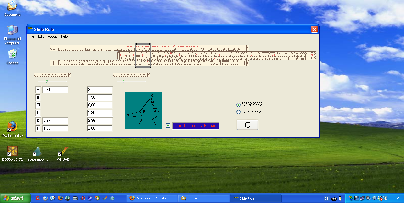Viewport: 404px width, 203px height.
Task: Click the K field showing 1,33
Action: [x=55, y=128]
